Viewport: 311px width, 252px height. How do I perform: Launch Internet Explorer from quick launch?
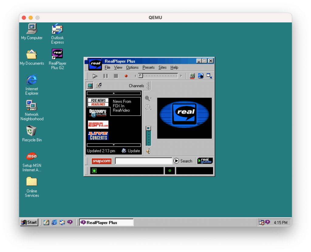pyautogui.click(x=54, y=223)
